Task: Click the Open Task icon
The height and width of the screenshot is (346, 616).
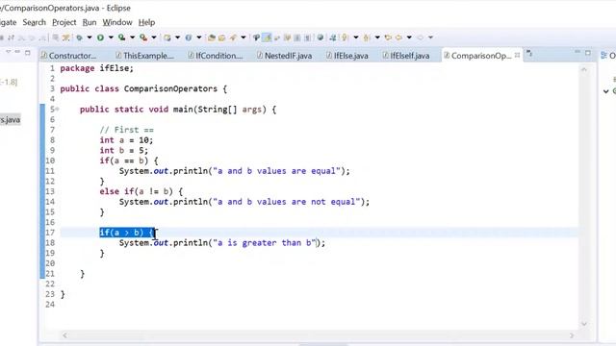Action: pyautogui.click(x=221, y=37)
